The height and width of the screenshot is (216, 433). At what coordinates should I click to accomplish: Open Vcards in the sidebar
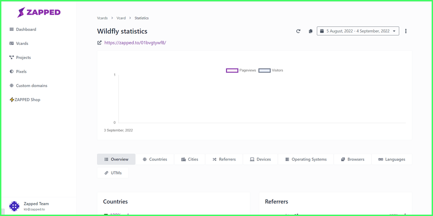(22, 43)
